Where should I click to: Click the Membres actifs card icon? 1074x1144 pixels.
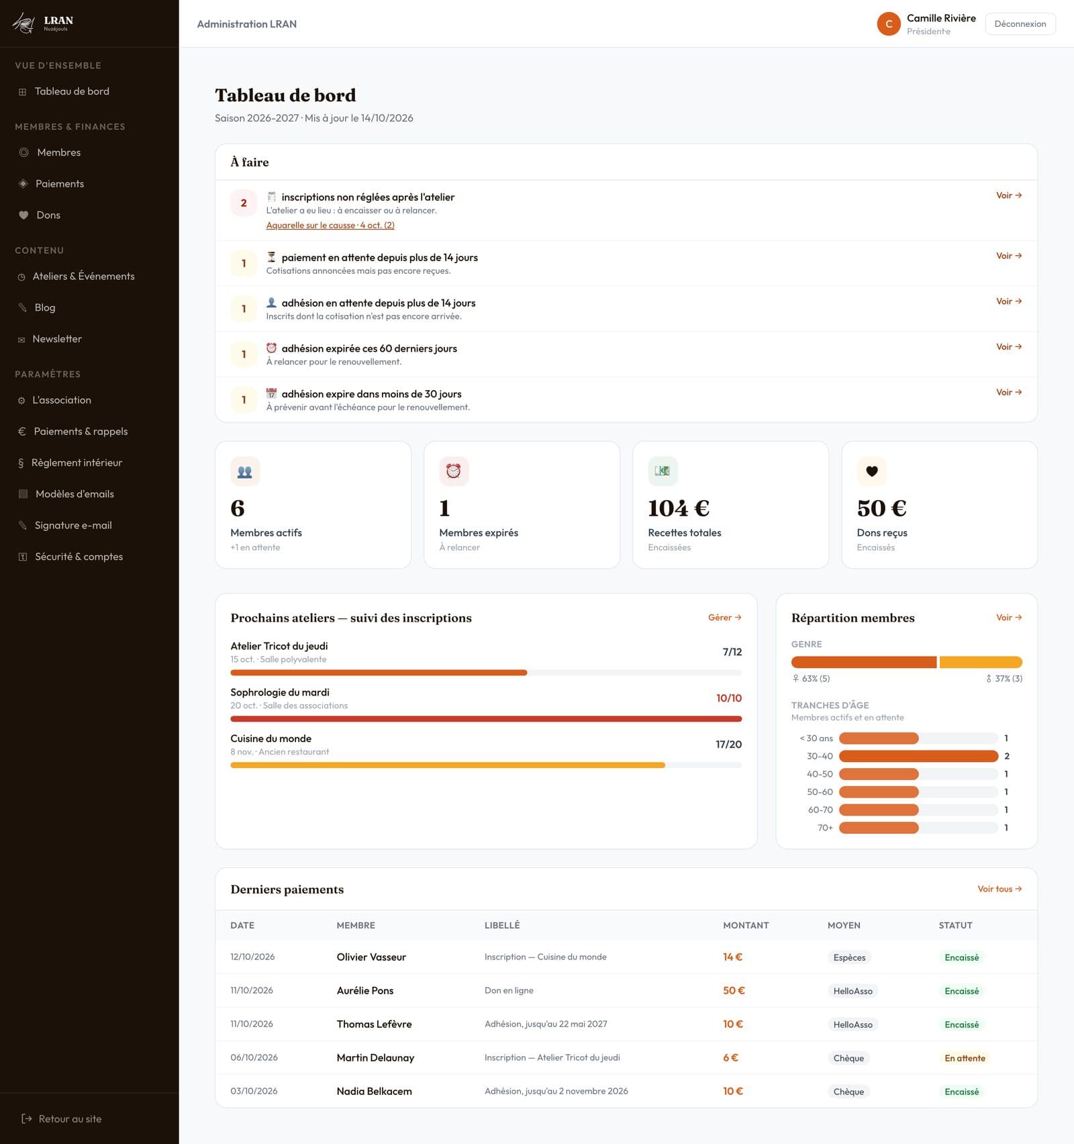point(245,471)
